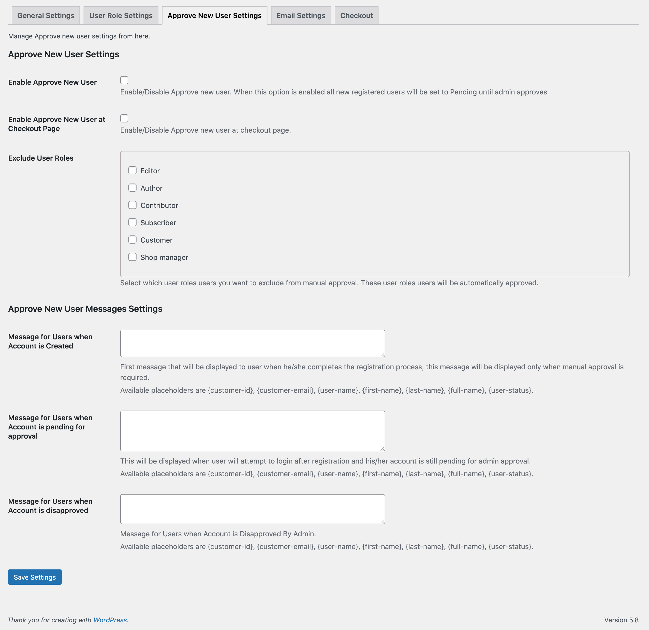649x630 pixels.
Task: Check the Subscriber role exclusion
Action: [x=132, y=222]
